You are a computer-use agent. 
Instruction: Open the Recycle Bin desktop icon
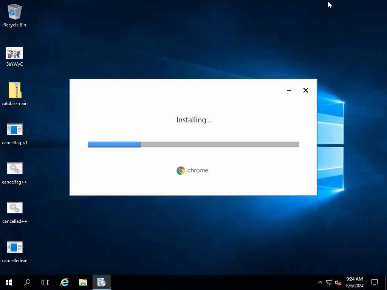[x=15, y=15]
